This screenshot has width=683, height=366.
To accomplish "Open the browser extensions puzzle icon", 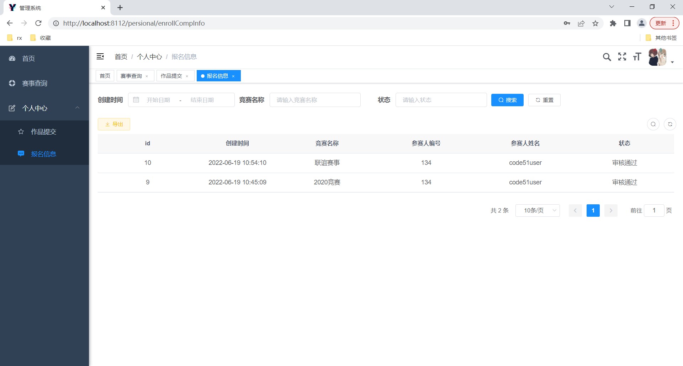I will point(613,23).
